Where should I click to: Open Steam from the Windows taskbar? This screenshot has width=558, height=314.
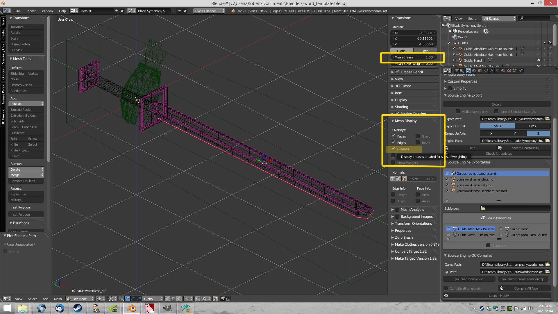[77, 308]
